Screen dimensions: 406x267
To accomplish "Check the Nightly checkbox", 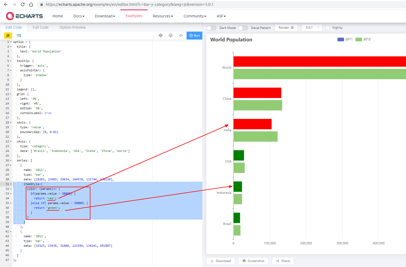I will (327, 27).
